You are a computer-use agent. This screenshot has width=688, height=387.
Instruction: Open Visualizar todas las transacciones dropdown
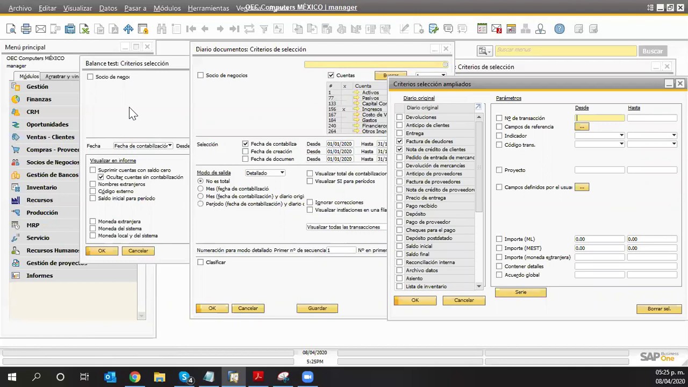[x=346, y=227]
